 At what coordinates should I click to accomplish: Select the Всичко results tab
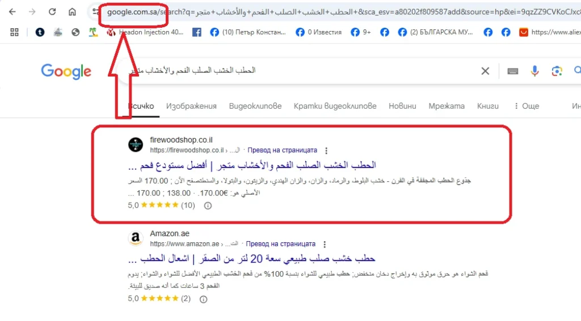tap(141, 106)
